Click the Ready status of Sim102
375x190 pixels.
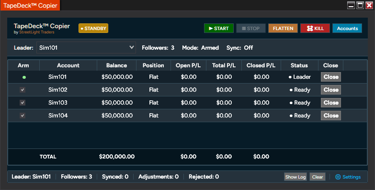point(300,90)
